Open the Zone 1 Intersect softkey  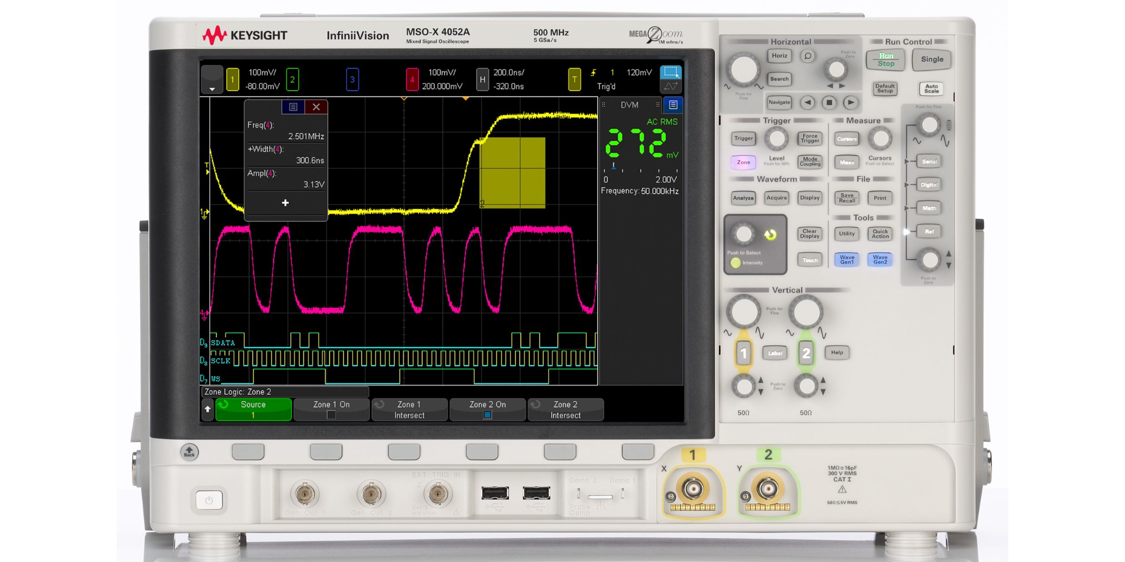pos(409,410)
